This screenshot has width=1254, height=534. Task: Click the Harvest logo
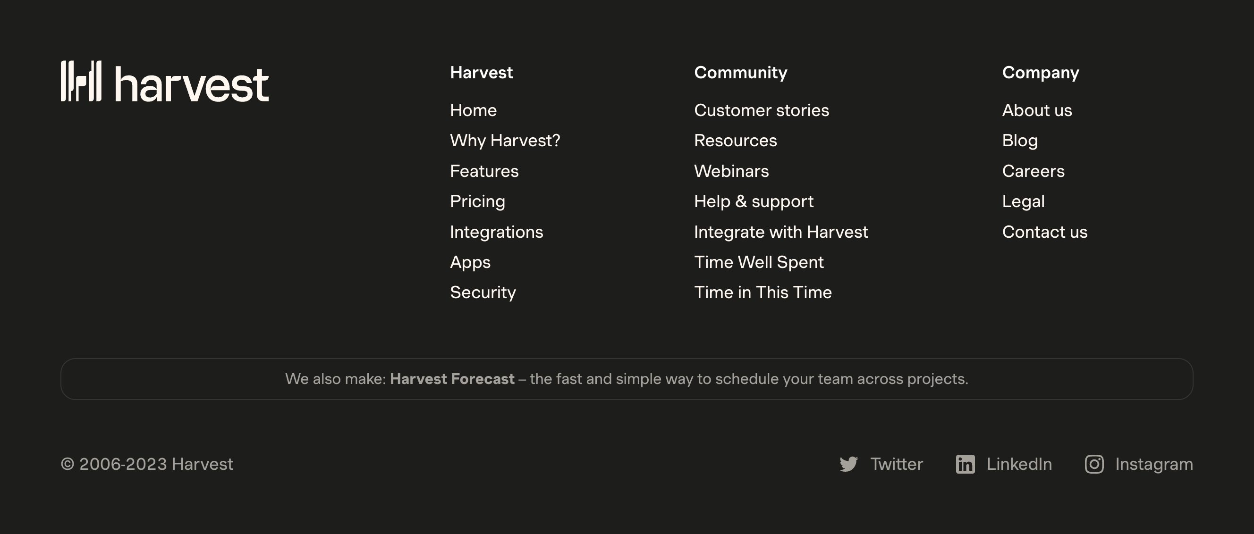pyautogui.click(x=164, y=82)
